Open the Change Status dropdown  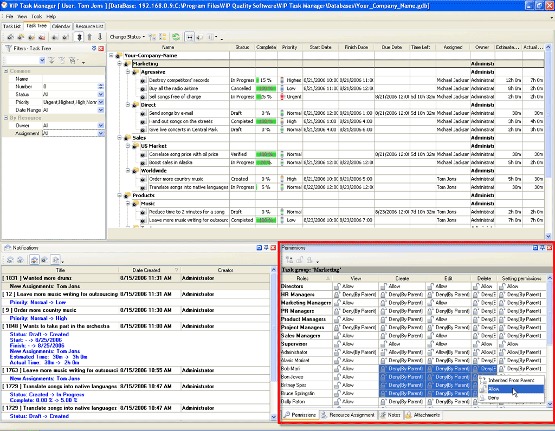(x=127, y=37)
